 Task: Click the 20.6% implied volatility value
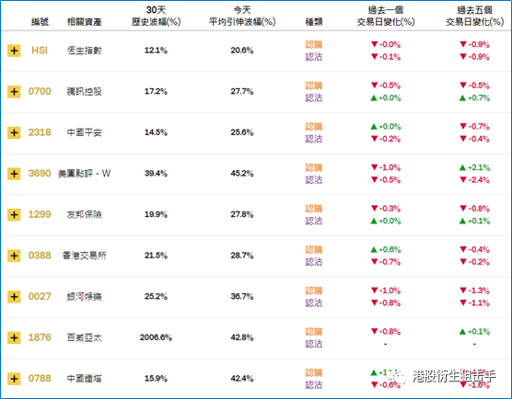(x=242, y=51)
